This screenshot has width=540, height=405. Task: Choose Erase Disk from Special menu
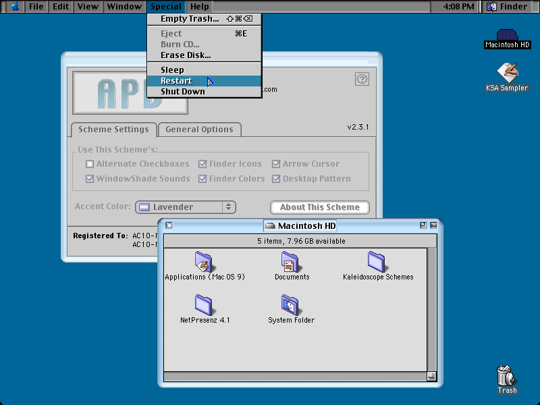click(205, 55)
